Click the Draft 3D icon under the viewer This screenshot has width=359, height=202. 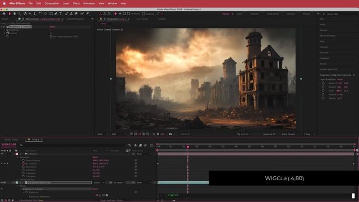(239, 134)
